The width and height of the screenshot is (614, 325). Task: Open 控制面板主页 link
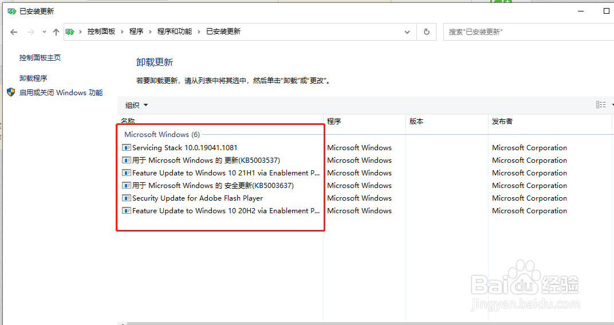pyautogui.click(x=40, y=58)
